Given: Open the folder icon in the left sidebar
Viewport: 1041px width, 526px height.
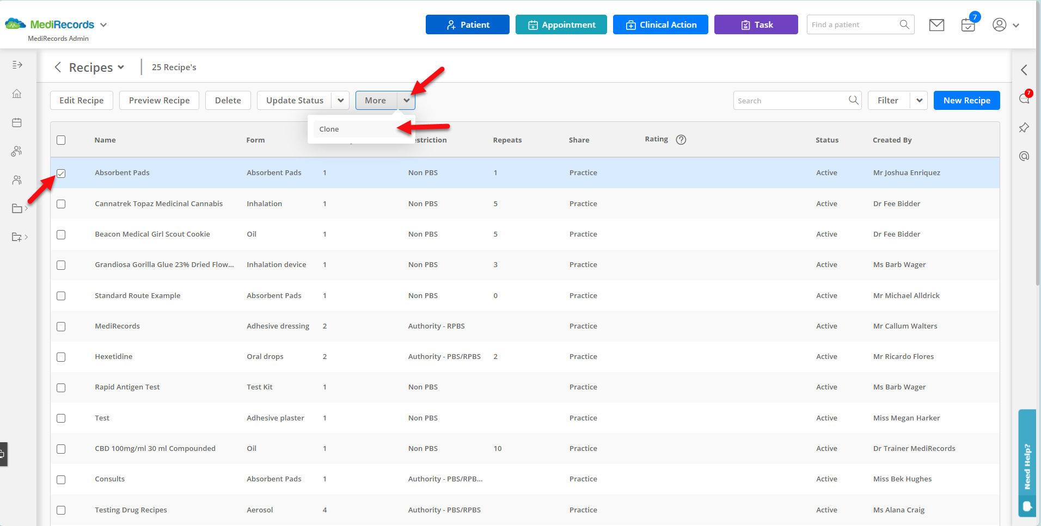Looking at the screenshot, I should tap(17, 208).
